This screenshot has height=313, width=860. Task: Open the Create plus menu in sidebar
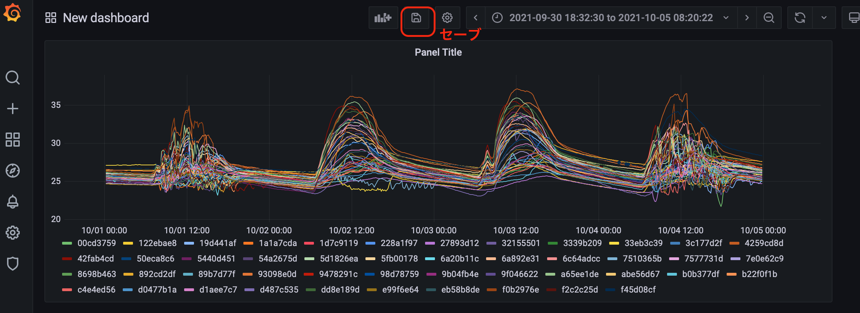(13, 109)
